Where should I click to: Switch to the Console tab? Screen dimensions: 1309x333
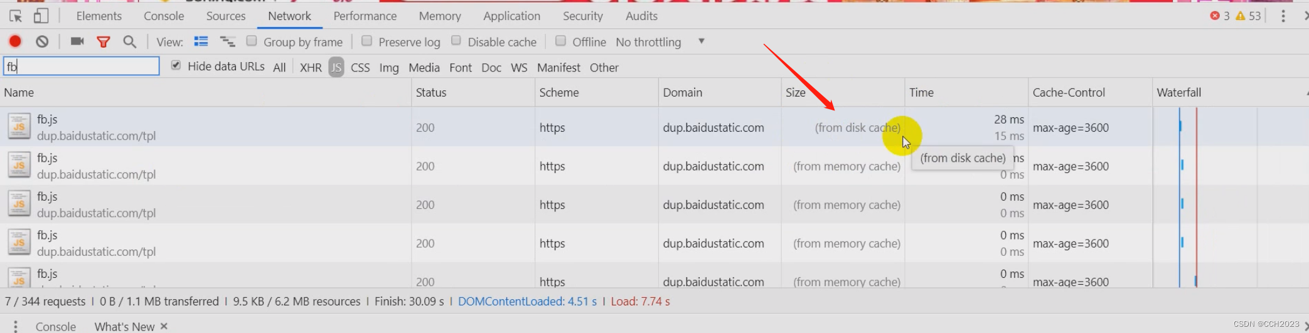(164, 16)
